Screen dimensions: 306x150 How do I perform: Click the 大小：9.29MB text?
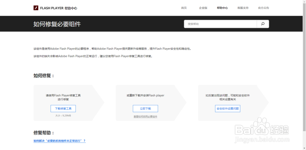tap(63, 116)
